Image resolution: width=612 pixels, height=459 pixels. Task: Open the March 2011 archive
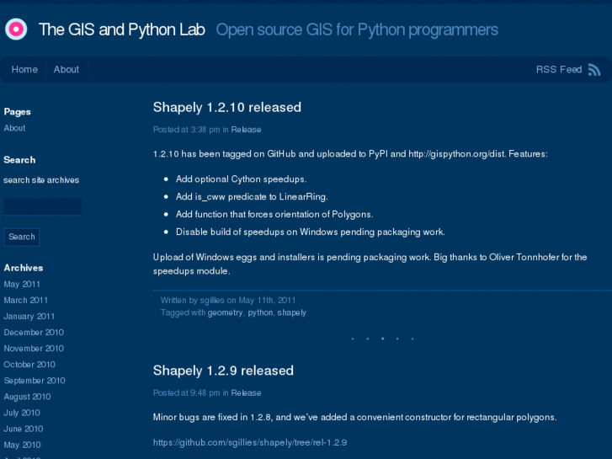point(26,301)
